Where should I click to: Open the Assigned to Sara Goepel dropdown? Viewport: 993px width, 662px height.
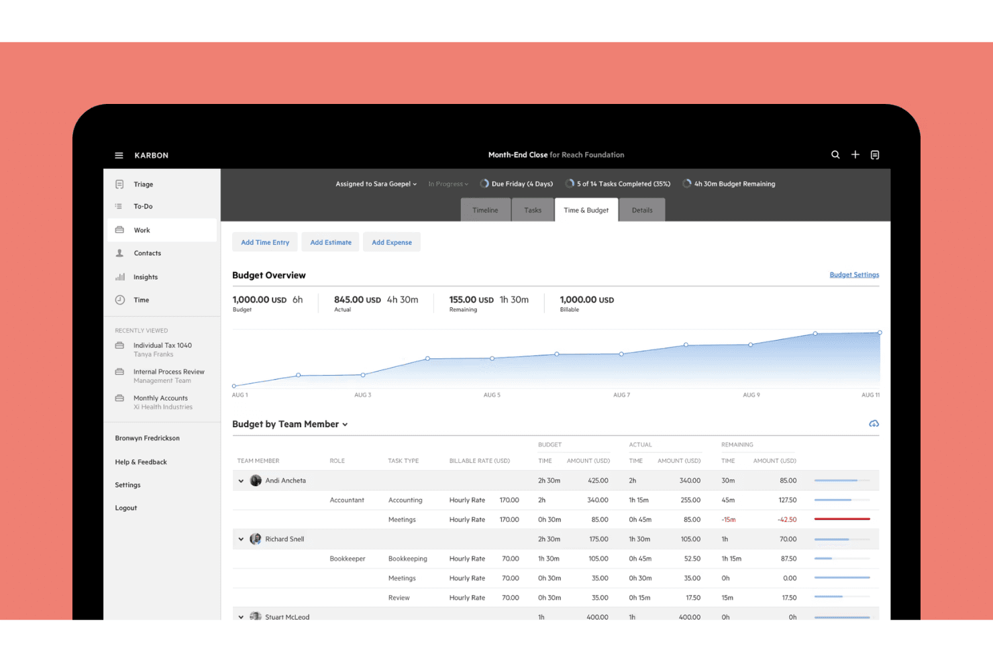(376, 184)
